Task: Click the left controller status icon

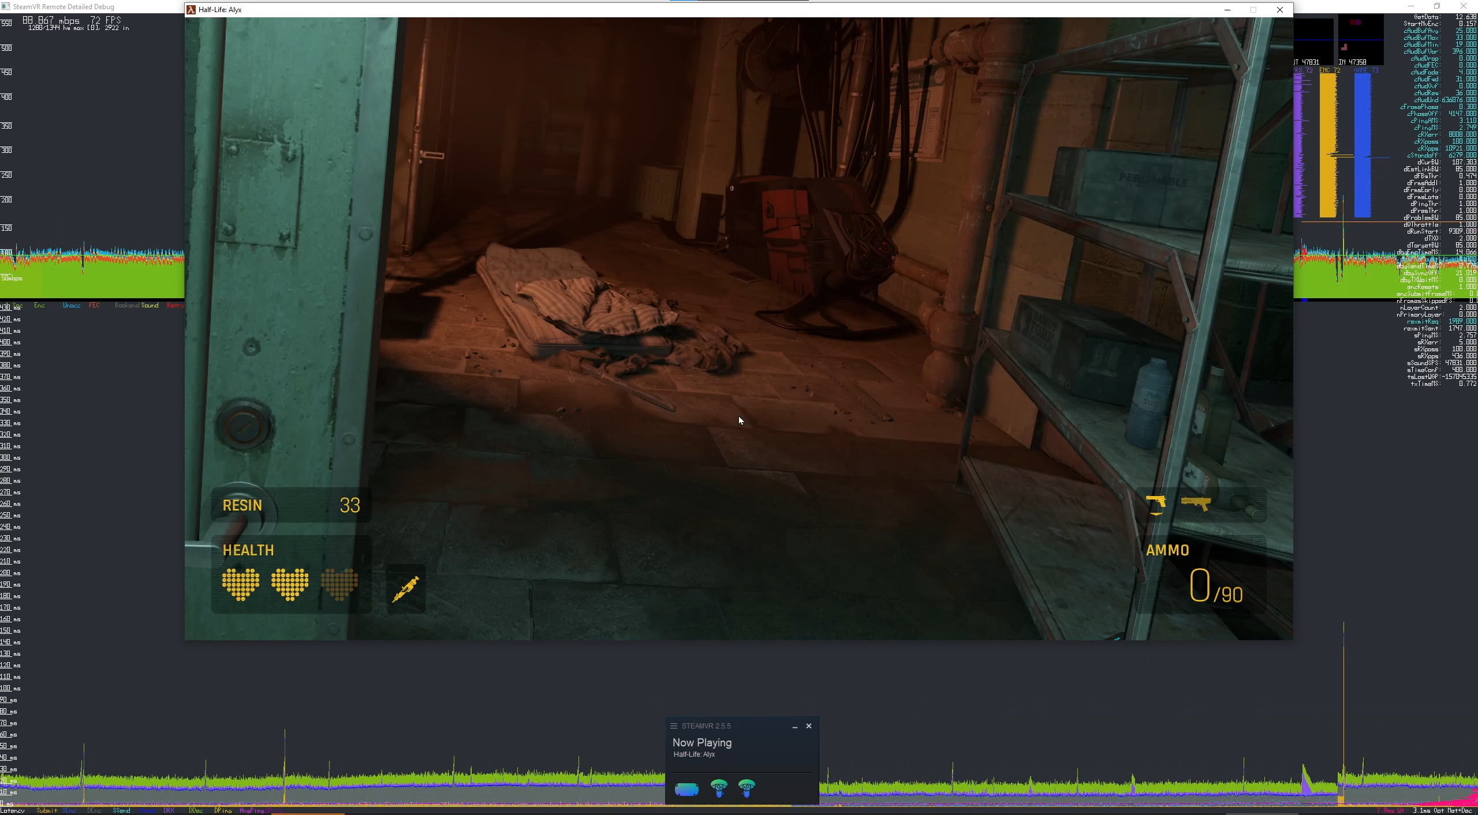Action: point(719,788)
